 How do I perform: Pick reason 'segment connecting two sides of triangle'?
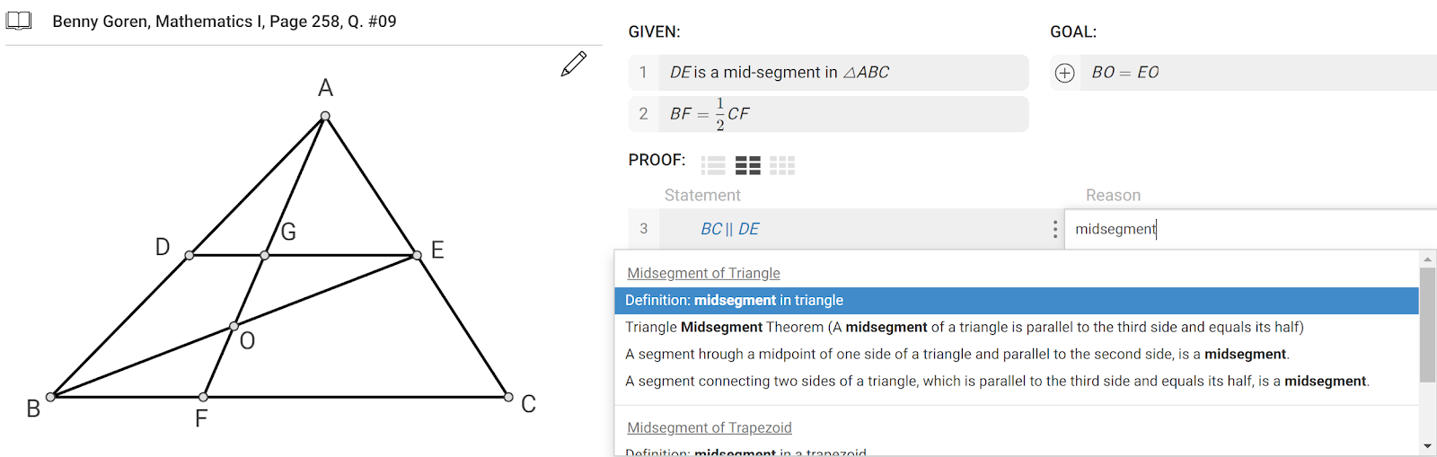pyautogui.click(x=996, y=381)
